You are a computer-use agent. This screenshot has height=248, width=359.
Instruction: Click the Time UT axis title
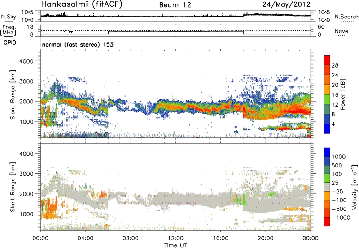[175, 245]
